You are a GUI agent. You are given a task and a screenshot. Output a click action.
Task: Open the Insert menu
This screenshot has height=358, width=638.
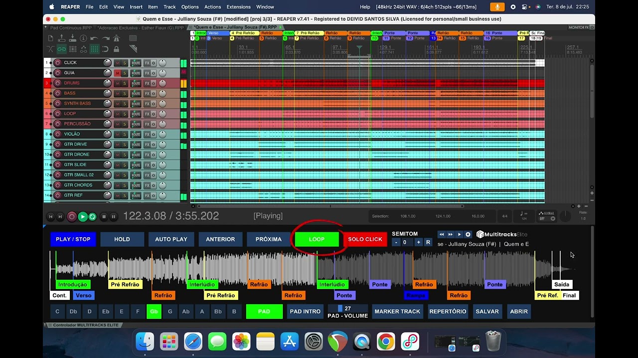[136, 7]
